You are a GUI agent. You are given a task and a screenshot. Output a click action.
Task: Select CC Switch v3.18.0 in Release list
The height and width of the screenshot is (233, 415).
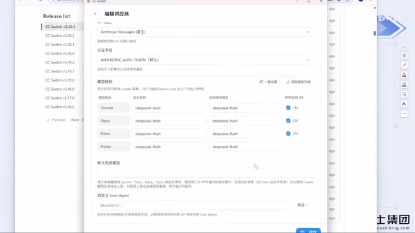coord(60,89)
